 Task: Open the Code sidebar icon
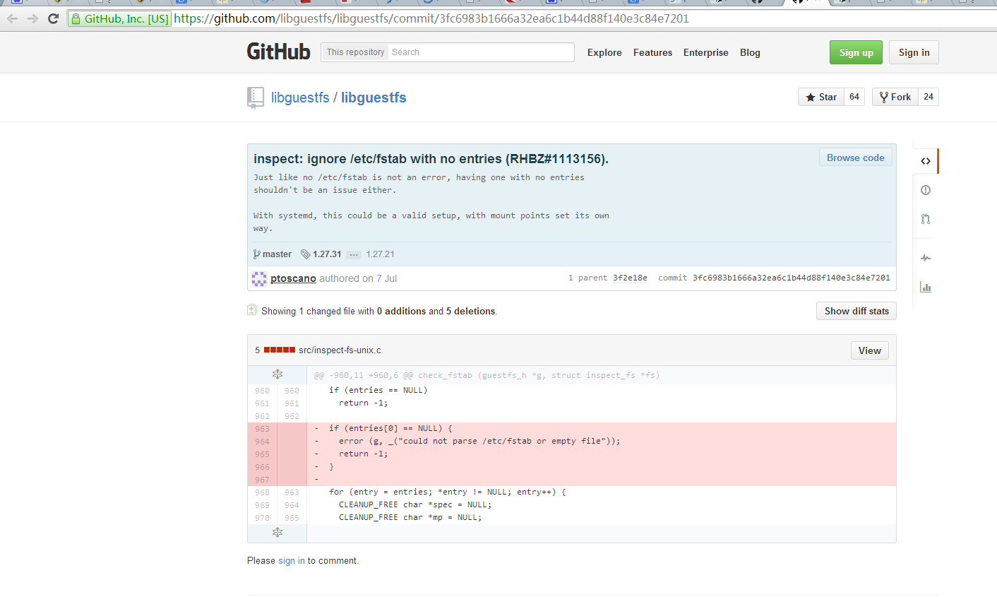(926, 161)
